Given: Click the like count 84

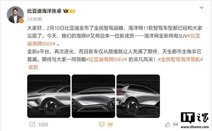Looking at the screenshot, I should coord(176,124).
